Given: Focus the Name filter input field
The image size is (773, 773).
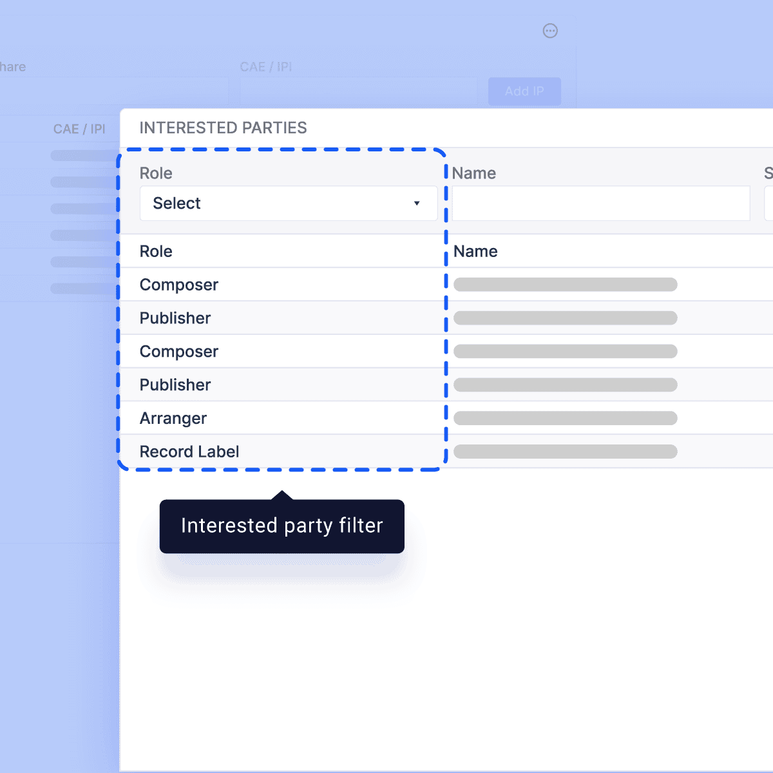Looking at the screenshot, I should tap(600, 204).
